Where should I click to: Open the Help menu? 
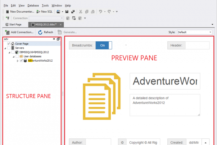pos(68,5)
